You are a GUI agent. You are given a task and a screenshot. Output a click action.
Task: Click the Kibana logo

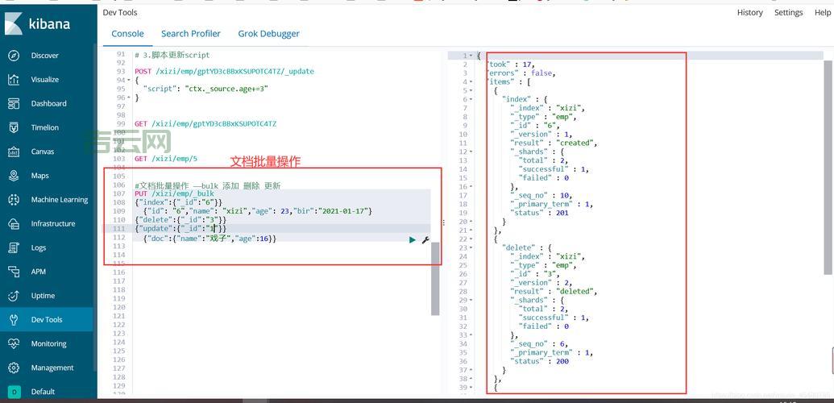coord(38,23)
